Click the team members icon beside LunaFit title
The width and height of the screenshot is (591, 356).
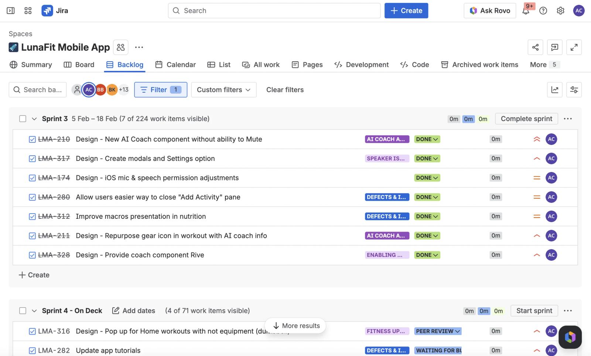121,47
